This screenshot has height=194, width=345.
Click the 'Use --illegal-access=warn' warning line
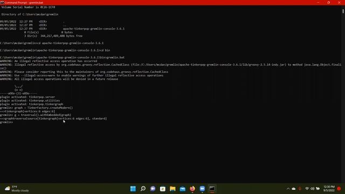click(81, 75)
